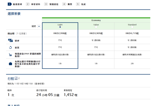Viewport: 160px width, 106px height.
Task: Go to step 2 乘客資料
Action: click(33, 4)
